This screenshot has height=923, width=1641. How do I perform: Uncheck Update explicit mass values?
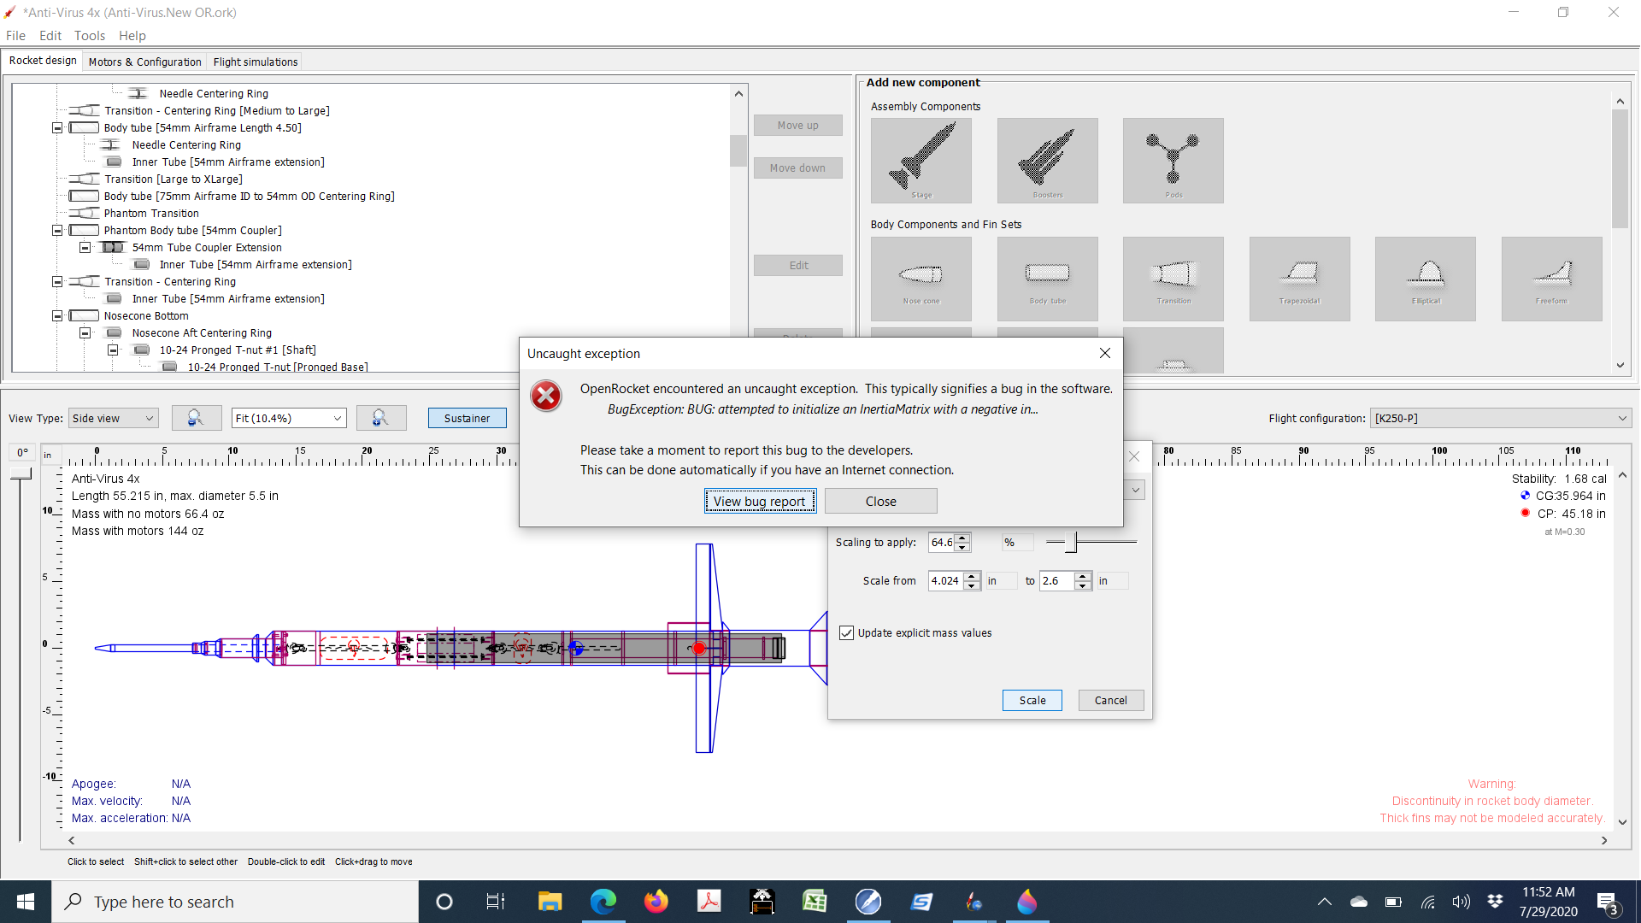847,632
